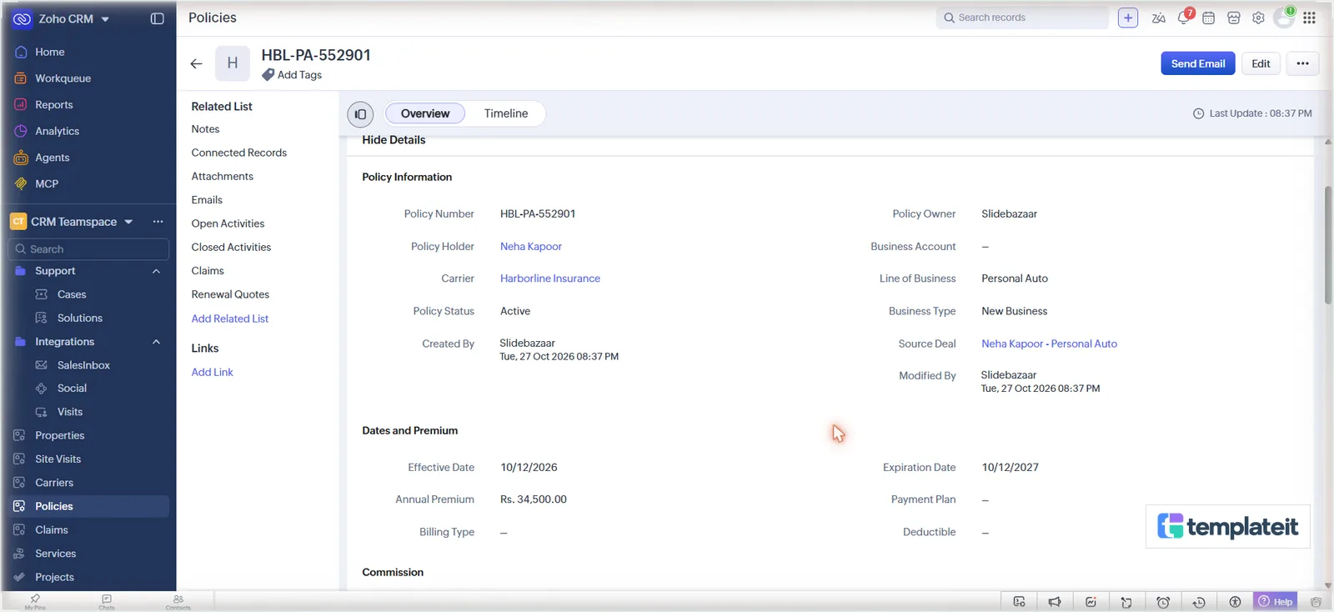Open the Neha Kapoor - Personal Auto deal
1334x612 pixels.
(1049, 344)
